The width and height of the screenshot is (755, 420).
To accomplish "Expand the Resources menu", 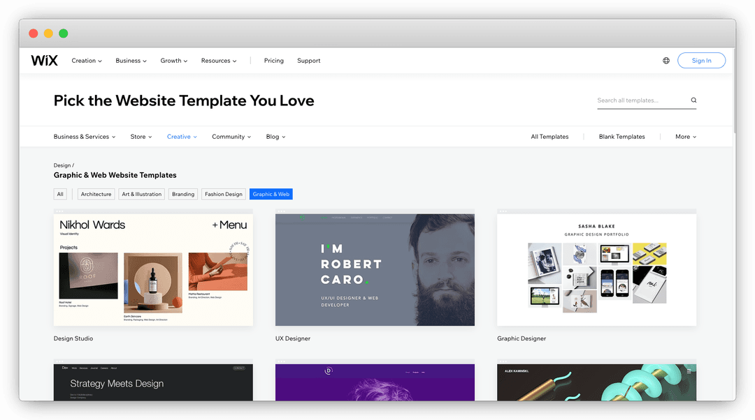I will (219, 61).
